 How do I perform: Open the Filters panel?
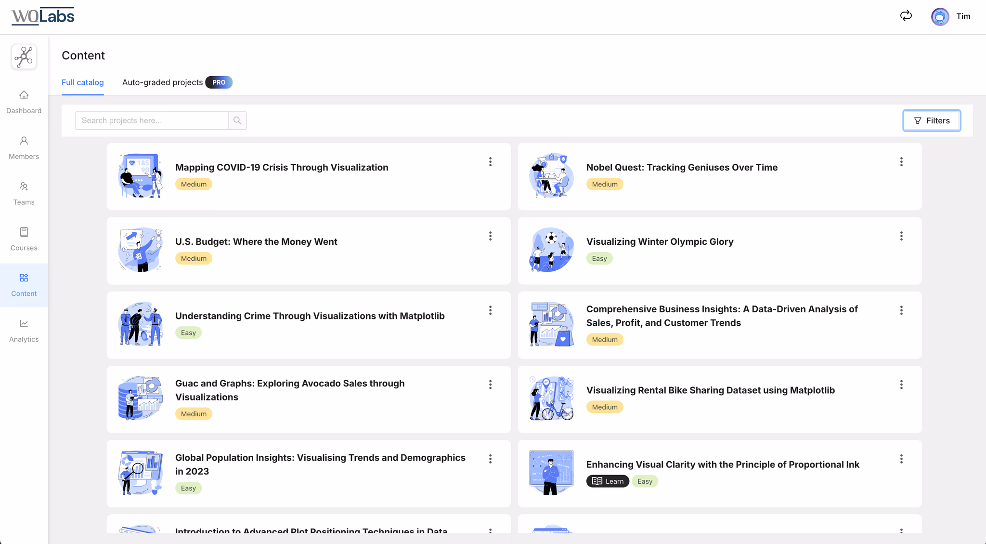pyautogui.click(x=932, y=120)
